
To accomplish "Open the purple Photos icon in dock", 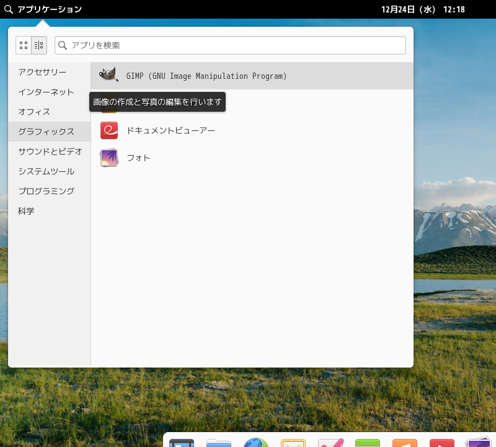I will click(x=478, y=442).
